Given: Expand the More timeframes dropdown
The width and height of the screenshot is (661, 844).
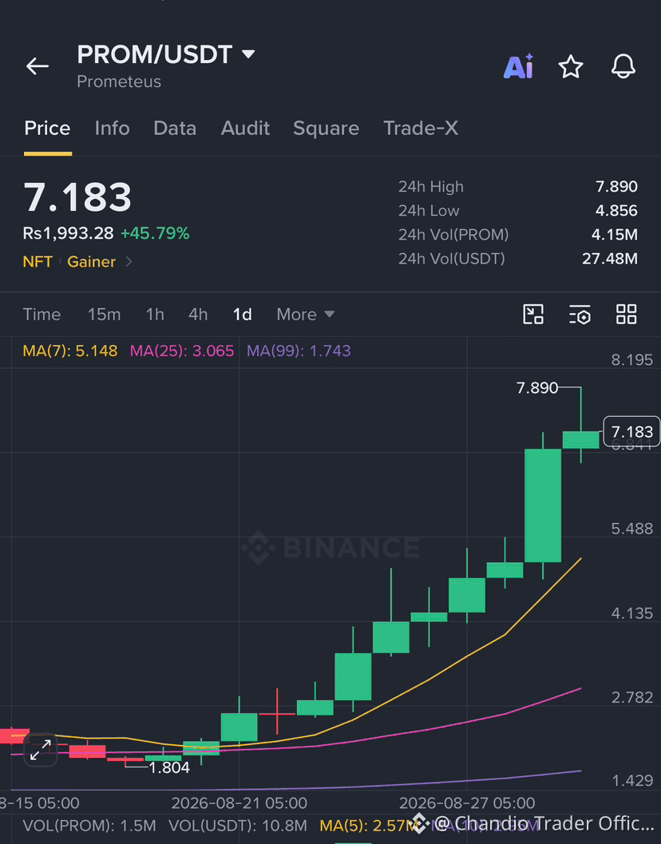Looking at the screenshot, I should tap(305, 315).
